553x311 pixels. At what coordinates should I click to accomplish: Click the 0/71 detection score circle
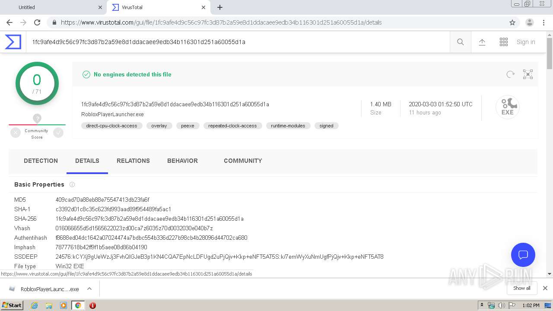[37, 83]
